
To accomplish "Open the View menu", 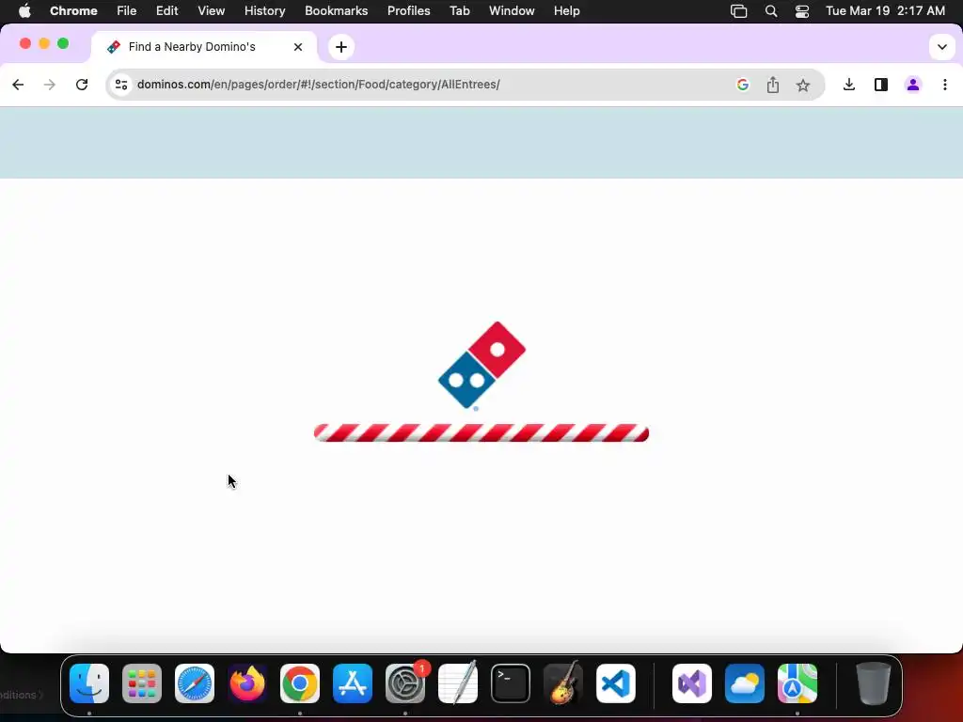I will point(212,11).
